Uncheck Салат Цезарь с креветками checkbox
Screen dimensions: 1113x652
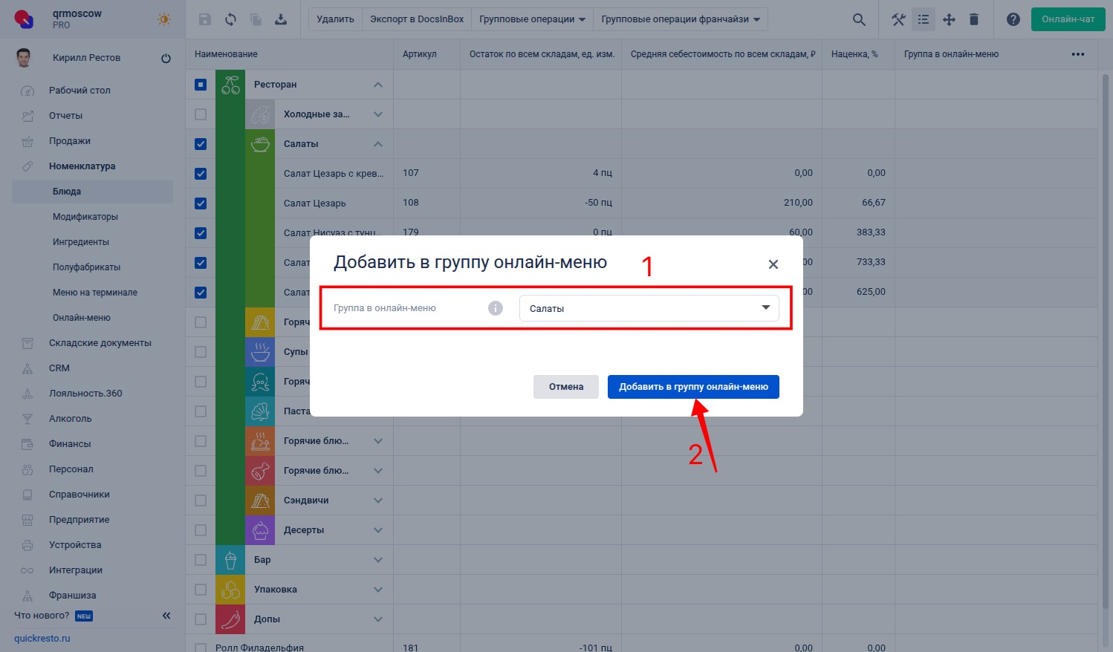(201, 174)
